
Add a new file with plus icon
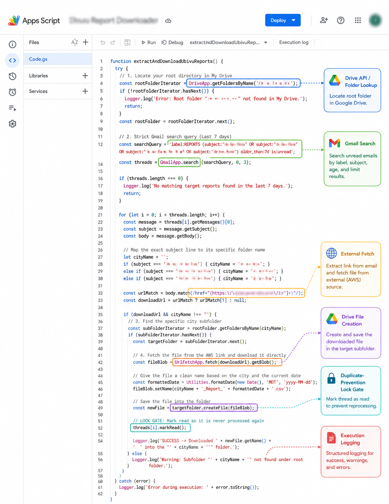pyautogui.click(x=85, y=42)
